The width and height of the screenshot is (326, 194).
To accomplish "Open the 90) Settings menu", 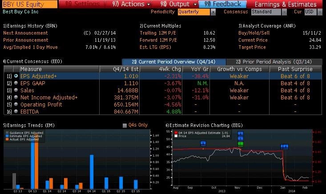I will click(82, 4).
